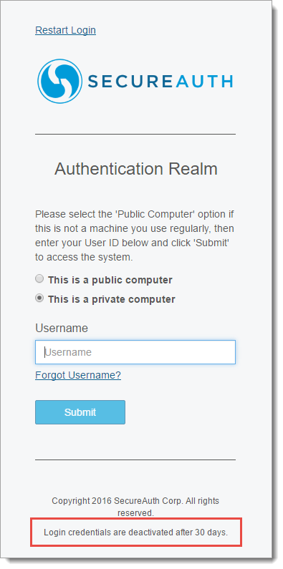Screen dimensions: 283x569
Task: Focus the Username input field
Action: 135,352
